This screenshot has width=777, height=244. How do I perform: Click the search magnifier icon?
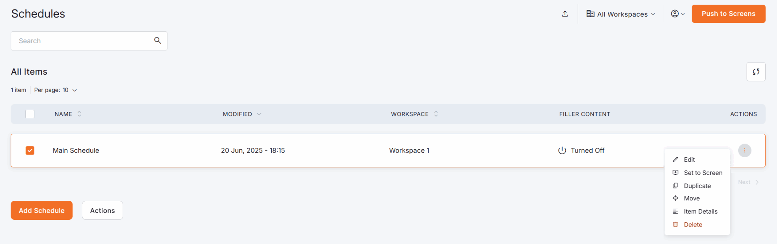tap(157, 41)
